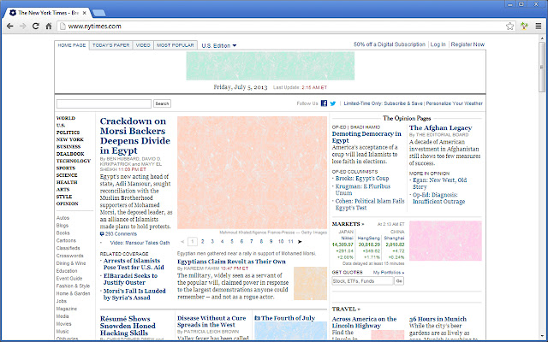548x342 pixels.
Task: Click the page vertical scrollbar thumb
Action: [542, 67]
